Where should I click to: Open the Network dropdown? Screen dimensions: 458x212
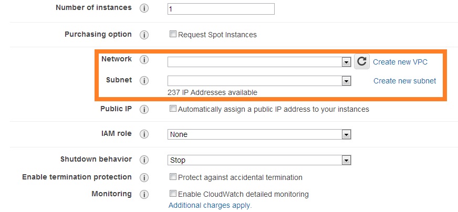point(259,62)
